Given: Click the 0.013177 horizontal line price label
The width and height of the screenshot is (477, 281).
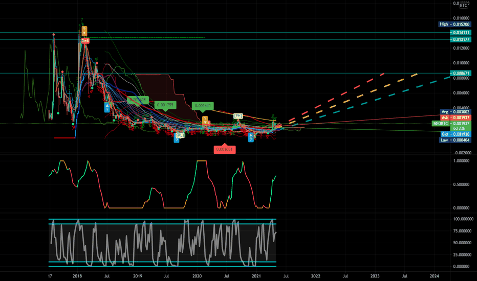Looking at the screenshot, I should tap(461, 39).
